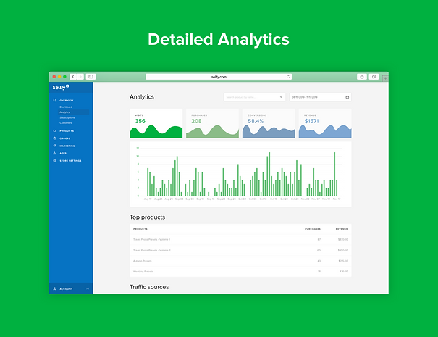Click the browser back arrow button
The height and width of the screenshot is (337, 438).
coord(73,77)
